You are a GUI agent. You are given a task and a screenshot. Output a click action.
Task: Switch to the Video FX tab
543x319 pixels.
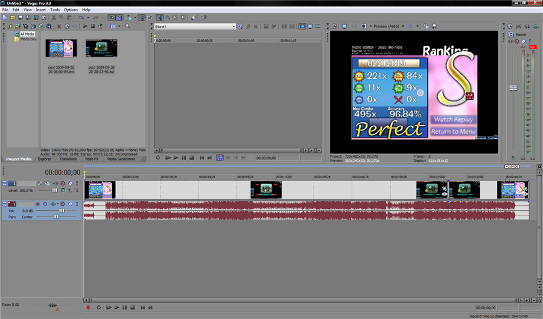[92, 159]
